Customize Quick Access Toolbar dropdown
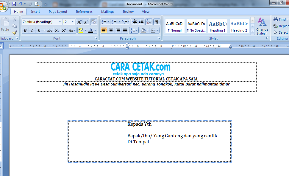 pyautogui.click(x=45, y=4)
